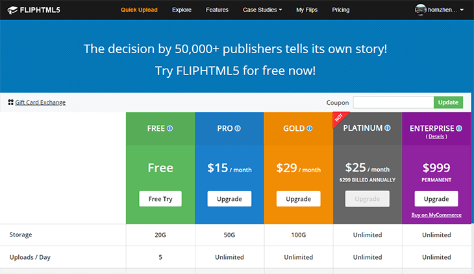Expand the Case Studies dropdown menu
The height and width of the screenshot is (274, 474).
click(x=262, y=10)
